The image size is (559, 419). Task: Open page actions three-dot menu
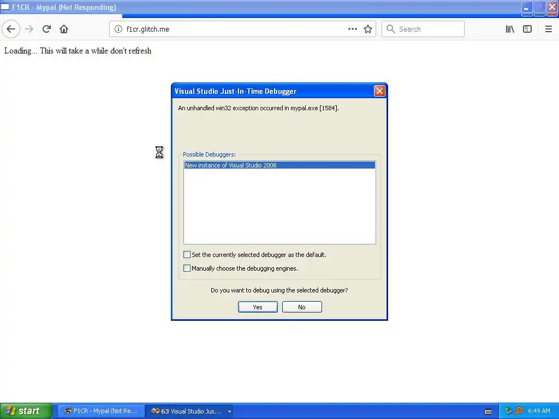pos(353,29)
